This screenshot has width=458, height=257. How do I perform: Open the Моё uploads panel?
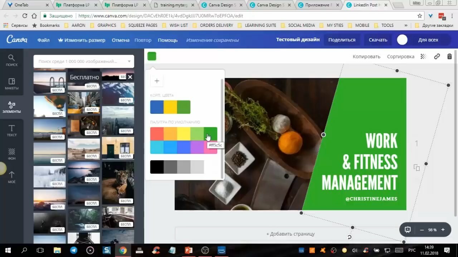click(x=11, y=177)
